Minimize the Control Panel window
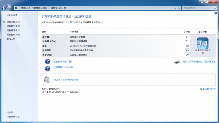 (202, 2)
